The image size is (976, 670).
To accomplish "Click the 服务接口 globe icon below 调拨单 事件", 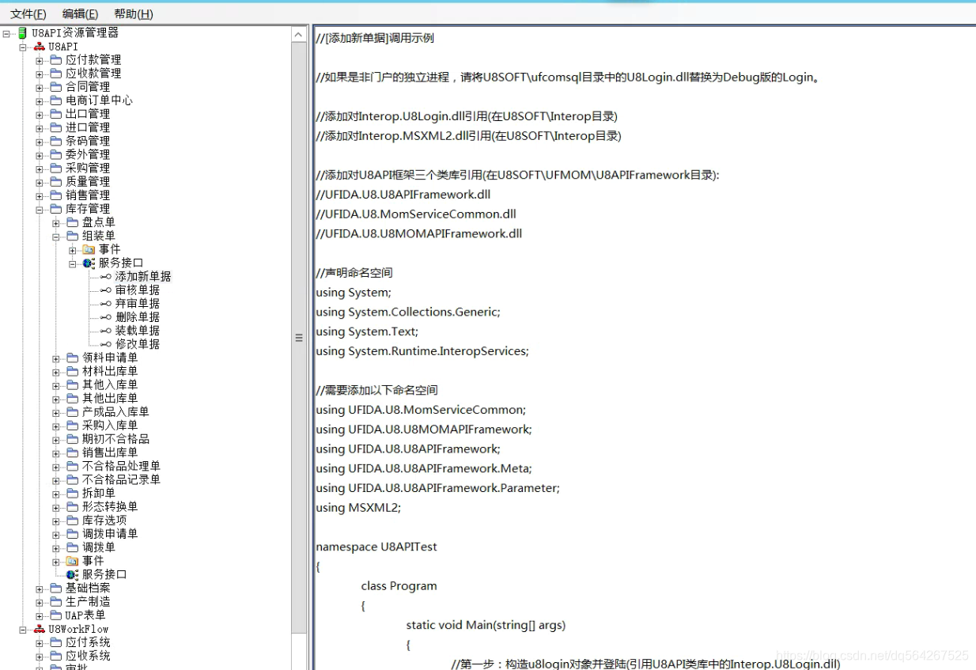I will click(x=72, y=574).
